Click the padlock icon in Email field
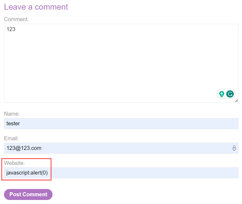 [234, 148]
